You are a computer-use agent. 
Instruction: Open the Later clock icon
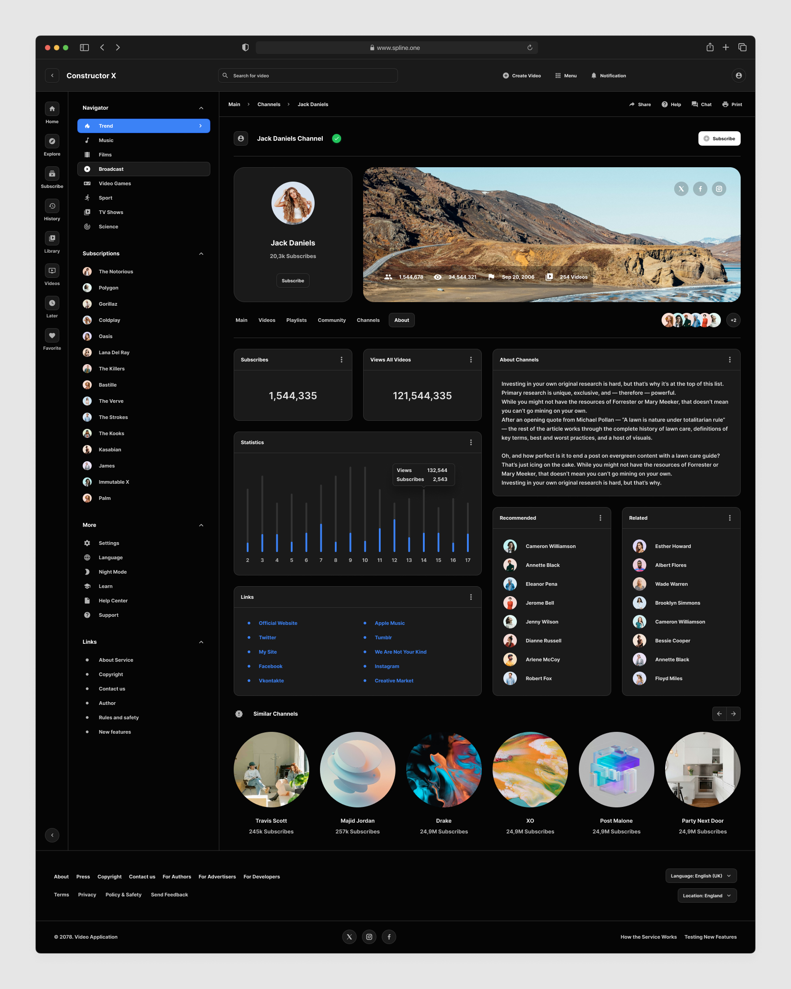52,303
